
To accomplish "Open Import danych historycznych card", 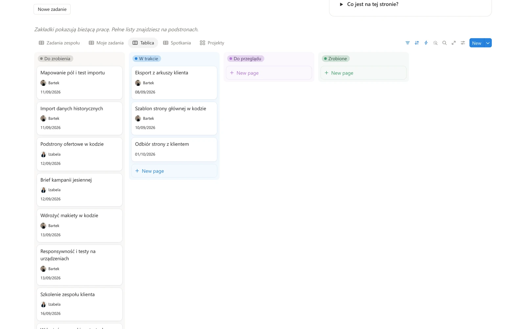I will tap(79, 118).
